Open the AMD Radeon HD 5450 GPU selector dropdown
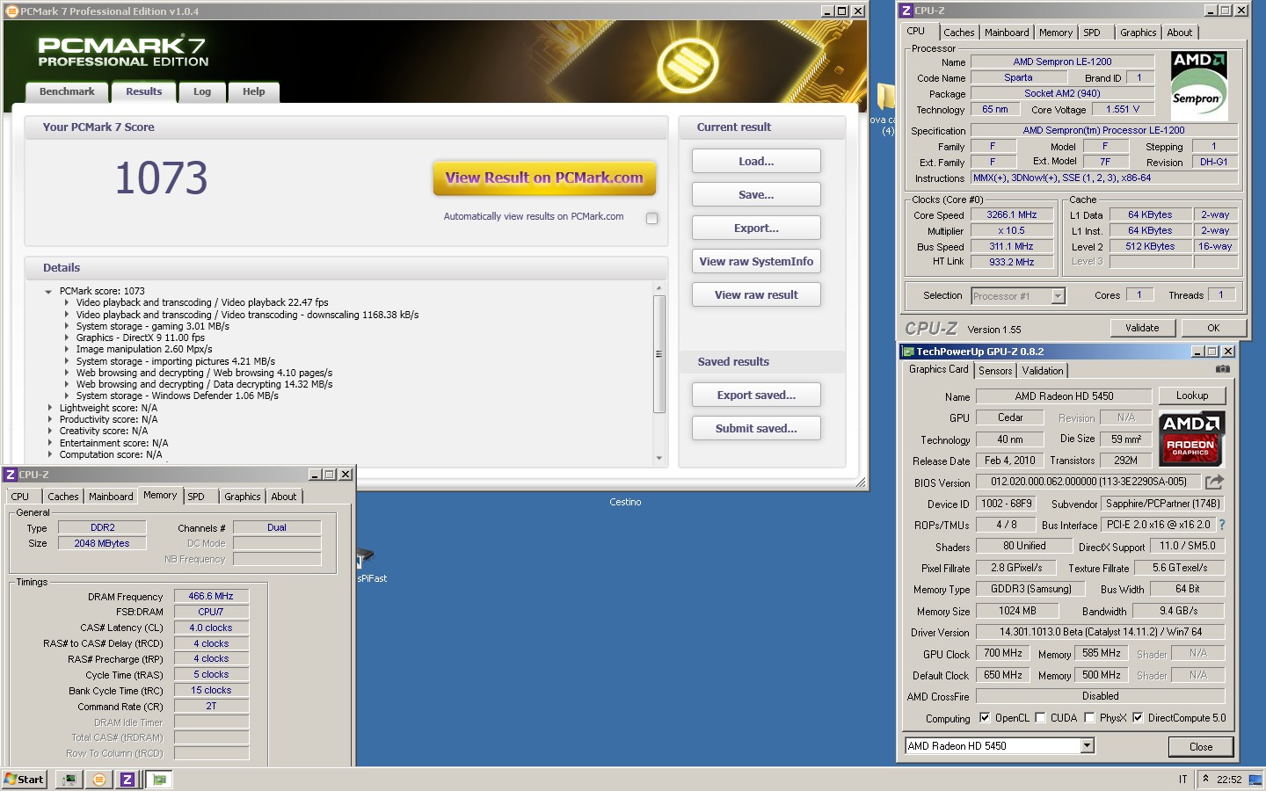 coord(1088,746)
